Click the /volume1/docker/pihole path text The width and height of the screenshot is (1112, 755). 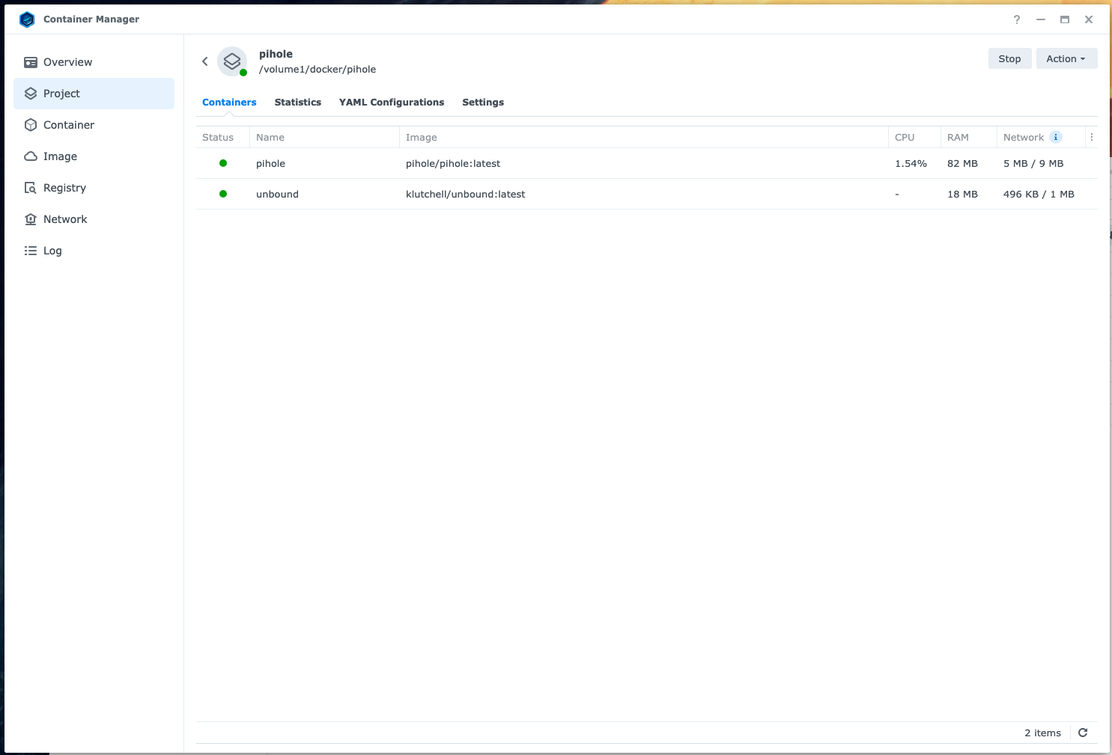pos(318,70)
